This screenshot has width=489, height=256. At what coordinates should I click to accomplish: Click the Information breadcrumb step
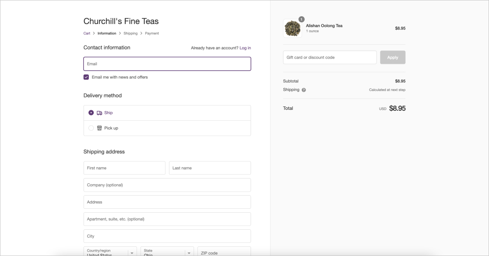click(x=107, y=33)
